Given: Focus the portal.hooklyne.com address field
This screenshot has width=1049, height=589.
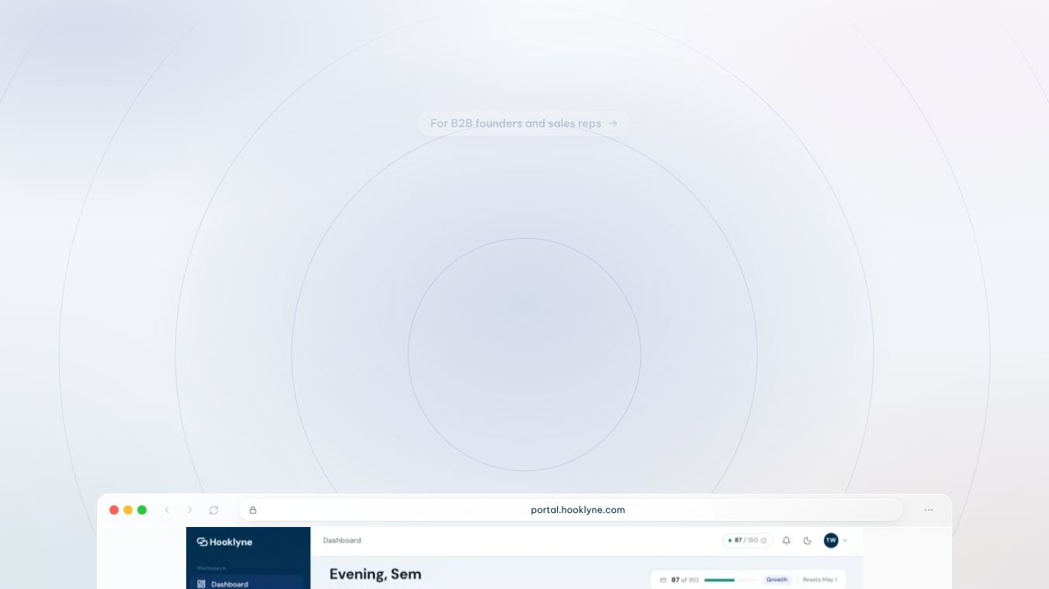Looking at the screenshot, I should pyautogui.click(x=571, y=510).
